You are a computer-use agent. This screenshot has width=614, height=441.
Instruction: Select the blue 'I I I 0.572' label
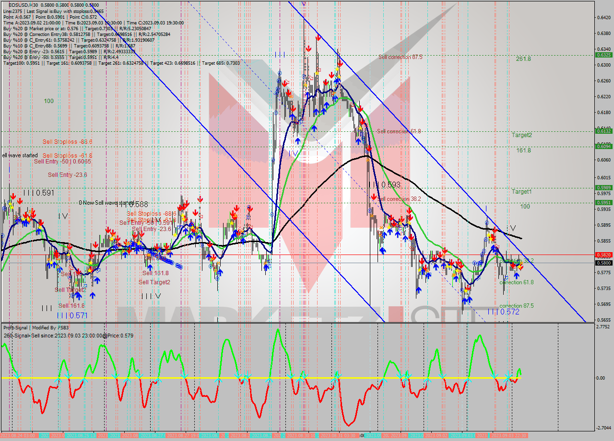[x=503, y=312]
